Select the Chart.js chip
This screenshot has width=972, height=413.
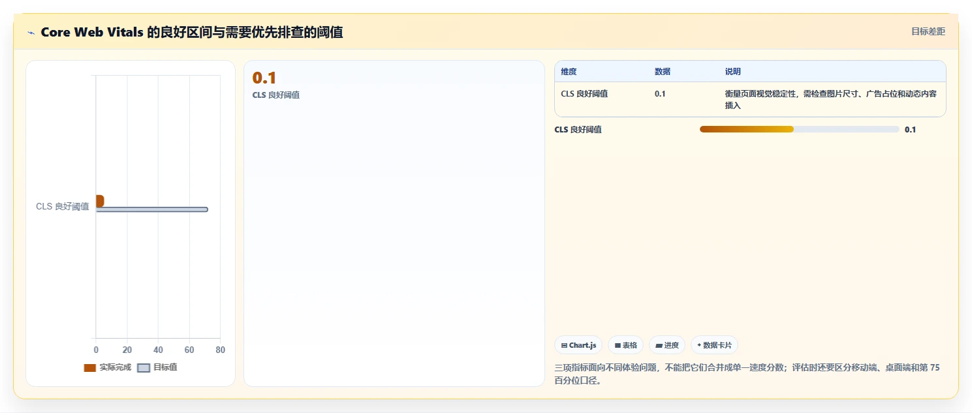click(578, 345)
